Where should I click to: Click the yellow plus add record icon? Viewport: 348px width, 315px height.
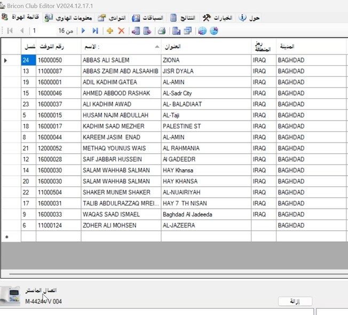click(x=110, y=31)
